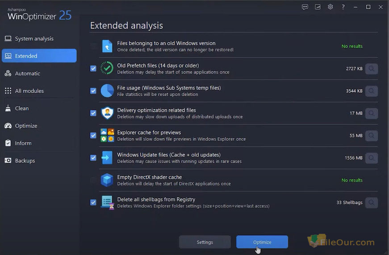389x255 pixels.
Task: Open the Inform section
Action: [39, 143]
